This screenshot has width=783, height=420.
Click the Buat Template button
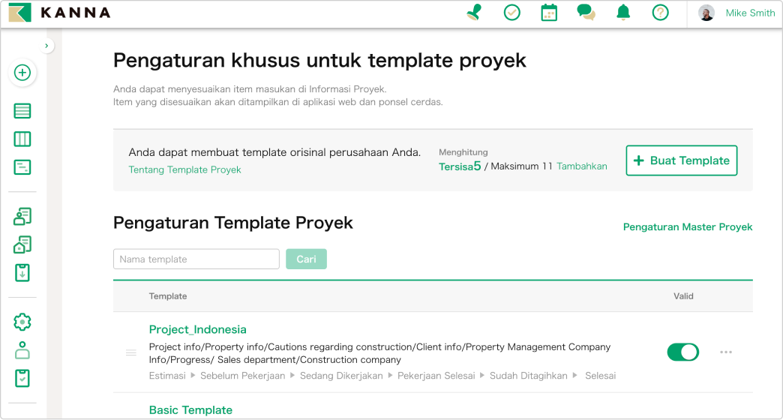682,160
